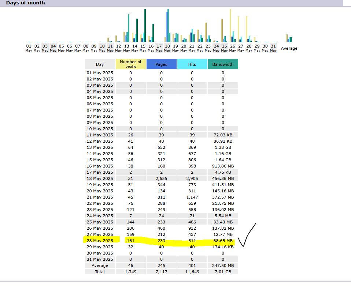Click the 20 May 2025 date cell
Image resolution: width=351 pixels, height=286 pixels.
point(100,191)
